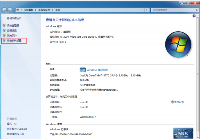Open the address bar history dropdown
200x139 pixels.
coord(143,10)
